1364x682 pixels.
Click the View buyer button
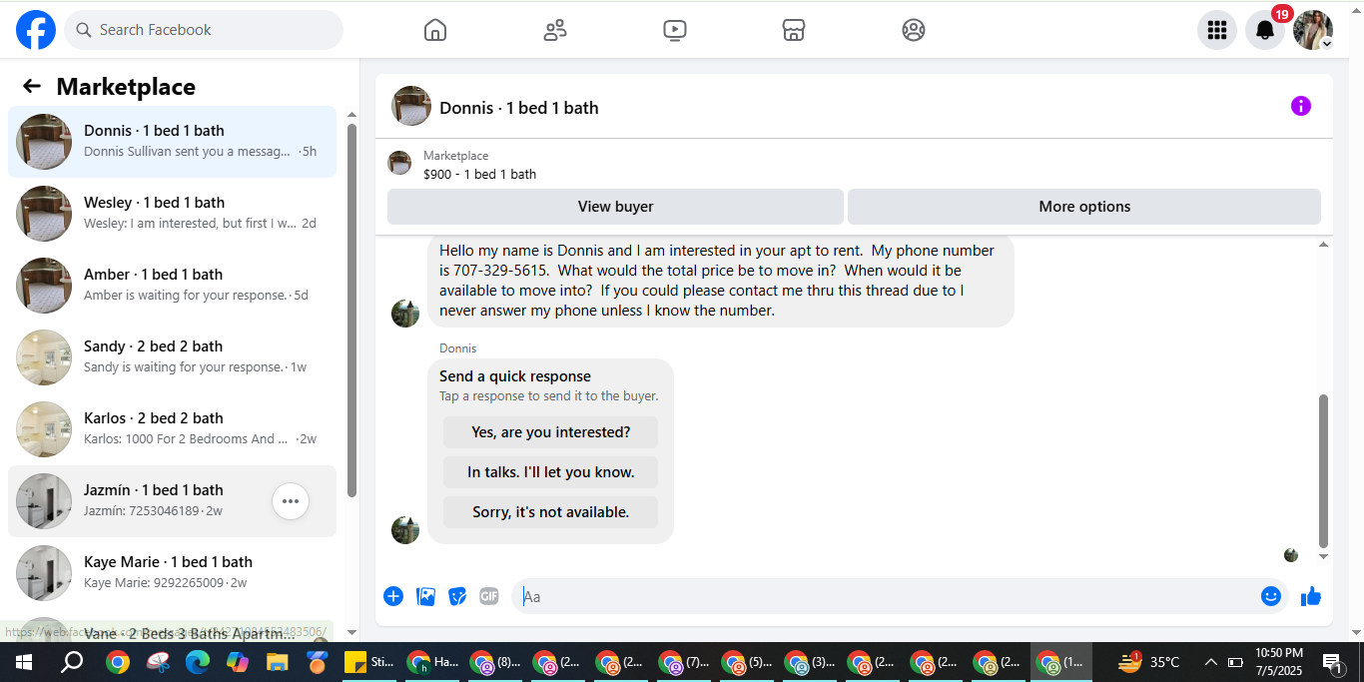pyautogui.click(x=615, y=207)
